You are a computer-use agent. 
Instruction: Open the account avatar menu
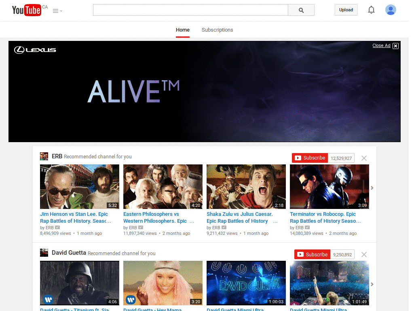click(391, 10)
